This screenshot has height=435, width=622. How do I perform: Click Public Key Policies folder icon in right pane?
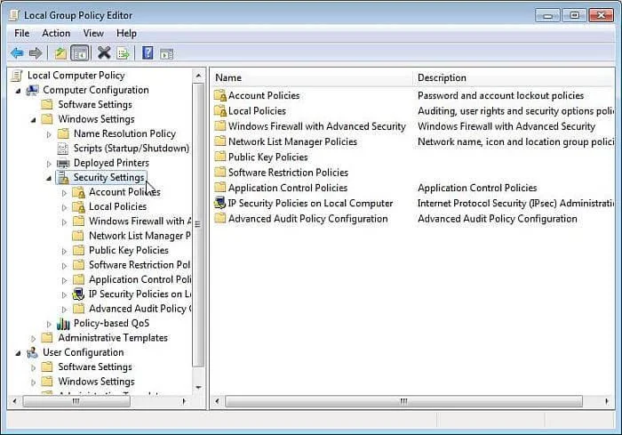pyautogui.click(x=219, y=157)
